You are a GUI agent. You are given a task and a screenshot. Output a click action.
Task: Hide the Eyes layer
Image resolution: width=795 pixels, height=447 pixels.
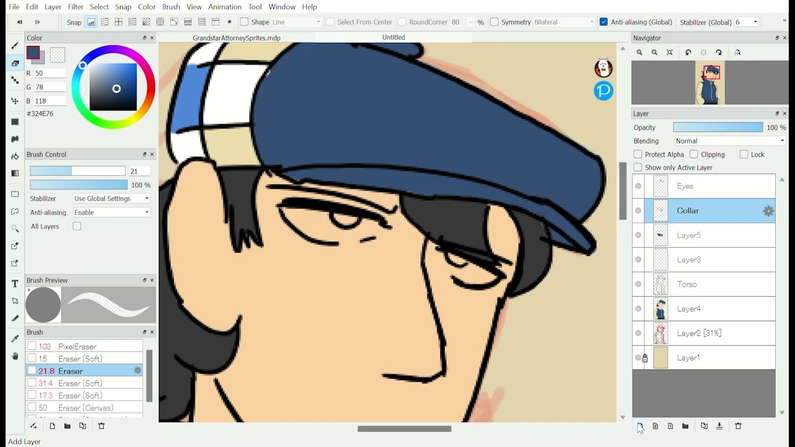point(638,186)
